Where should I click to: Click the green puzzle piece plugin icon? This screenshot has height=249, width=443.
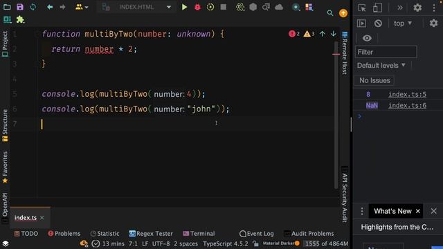20,19
